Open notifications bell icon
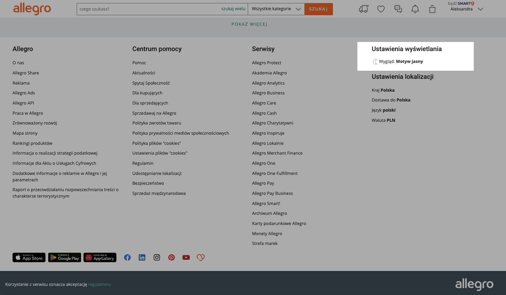The width and height of the screenshot is (506, 295). click(415, 9)
